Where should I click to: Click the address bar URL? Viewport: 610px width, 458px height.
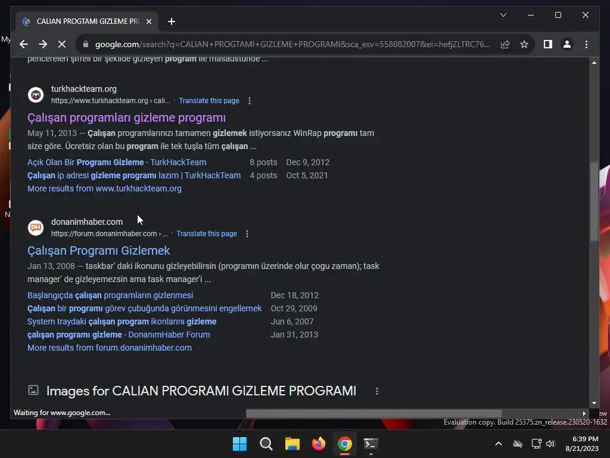point(292,44)
